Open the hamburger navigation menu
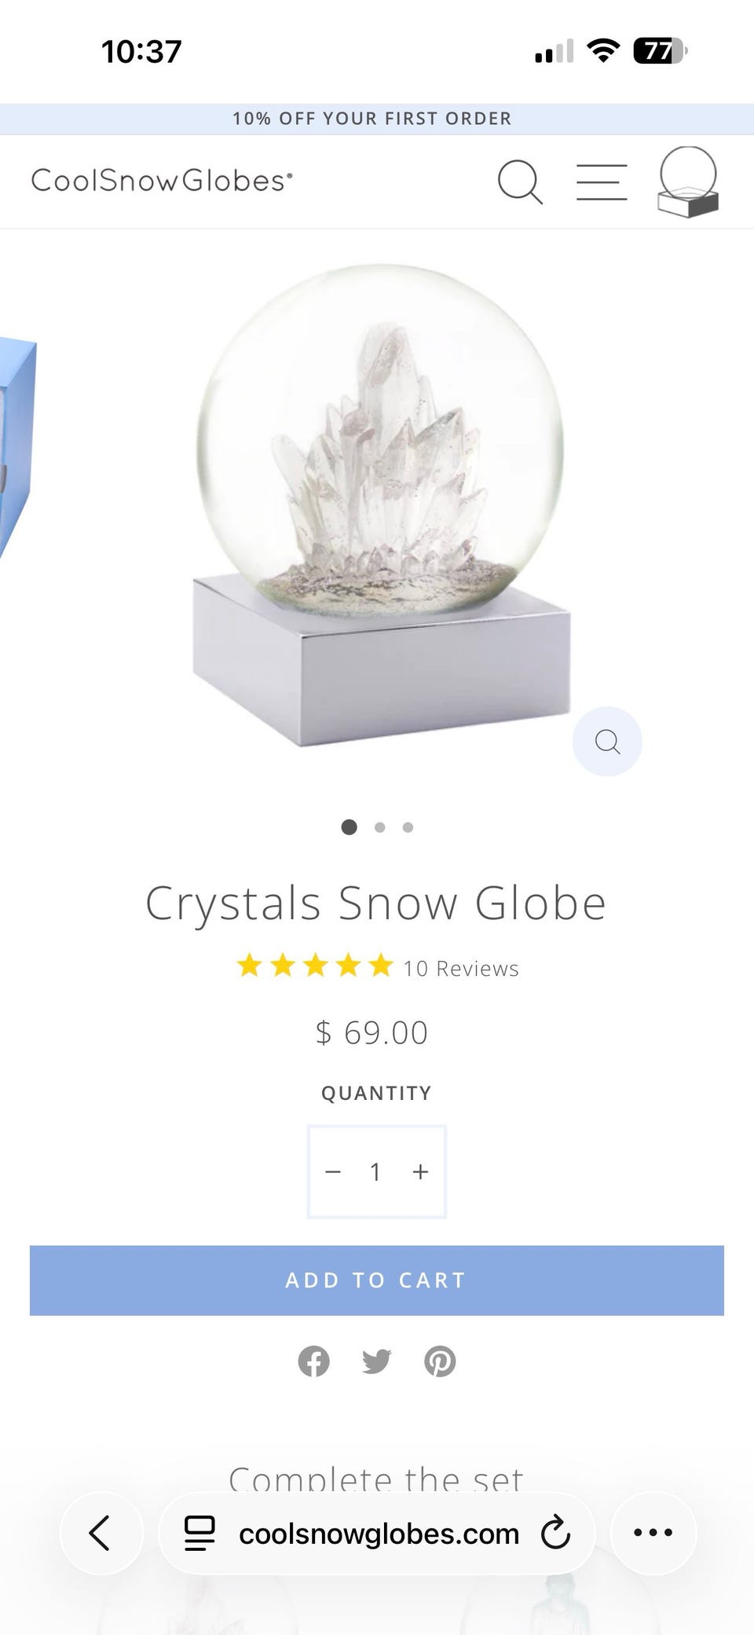The image size is (754, 1635). (x=602, y=182)
